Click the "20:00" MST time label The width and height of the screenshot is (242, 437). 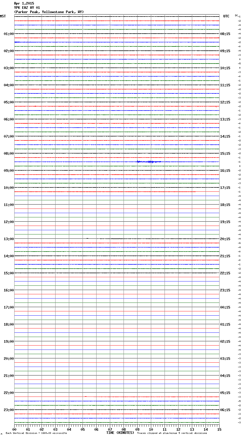[9, 359]
